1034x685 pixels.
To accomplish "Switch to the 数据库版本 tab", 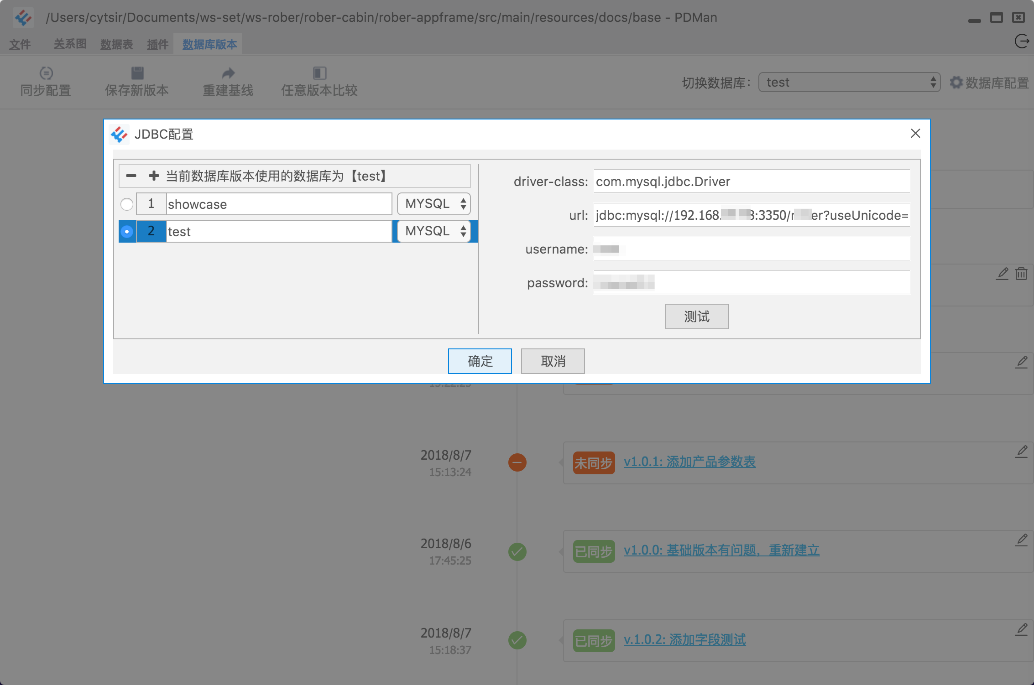I will [209, 44].
